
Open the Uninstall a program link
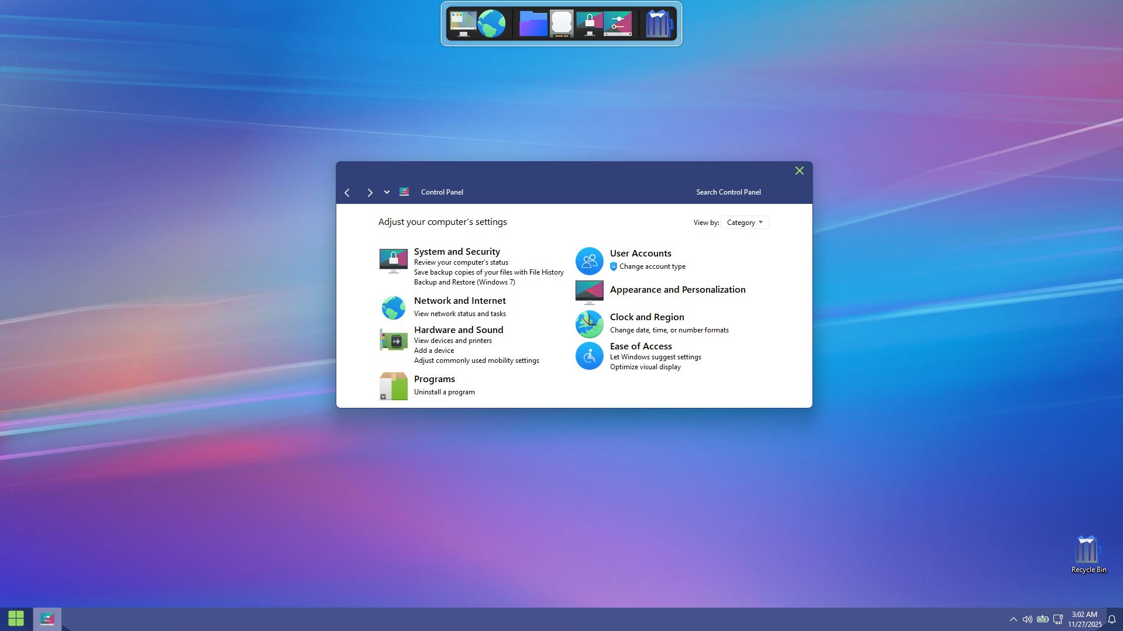pyautogui.click(x=444, y=392)
